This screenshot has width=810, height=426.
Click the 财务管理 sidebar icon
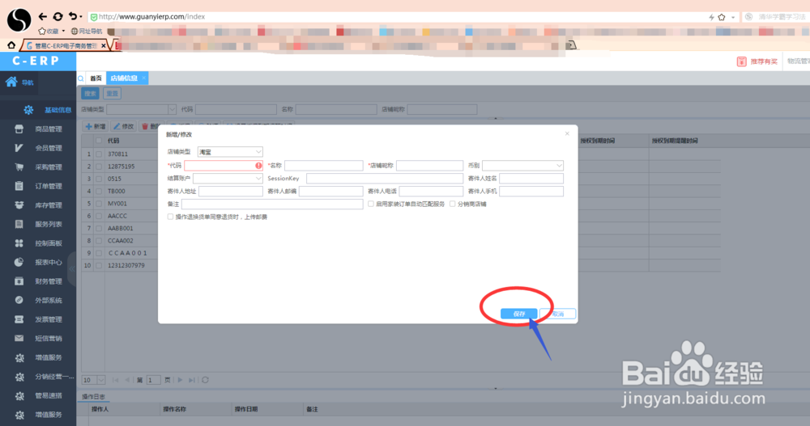click(x=19, y=281)
